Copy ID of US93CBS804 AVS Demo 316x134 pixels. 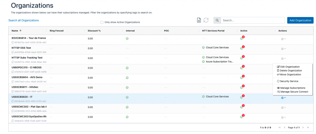pyautogui.click(x=13, y=82)
